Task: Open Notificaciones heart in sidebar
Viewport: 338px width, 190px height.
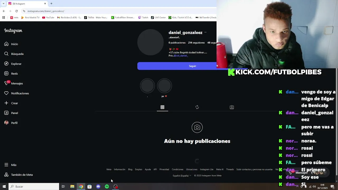Action: point(16,93)
